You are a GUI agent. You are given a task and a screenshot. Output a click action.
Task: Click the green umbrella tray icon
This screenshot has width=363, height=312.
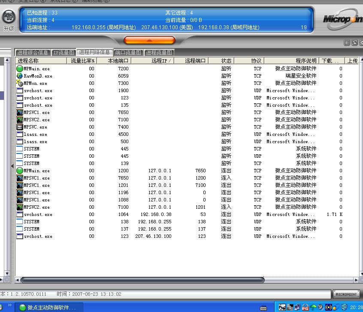pos(313,307)
